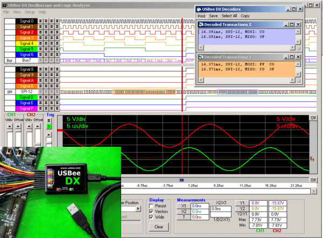Click last trigger setting button of Signal F

(x=57, y=108)
